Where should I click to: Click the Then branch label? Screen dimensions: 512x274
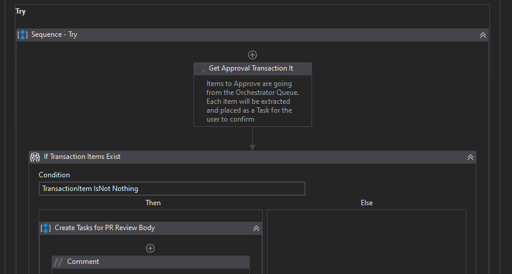[x=153, y=203]
